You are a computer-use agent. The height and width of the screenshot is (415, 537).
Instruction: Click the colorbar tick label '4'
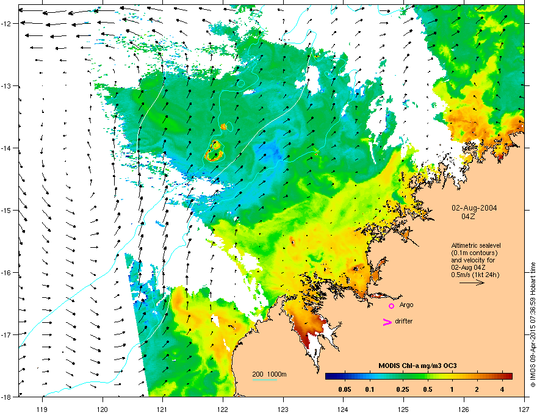point(502,389)
